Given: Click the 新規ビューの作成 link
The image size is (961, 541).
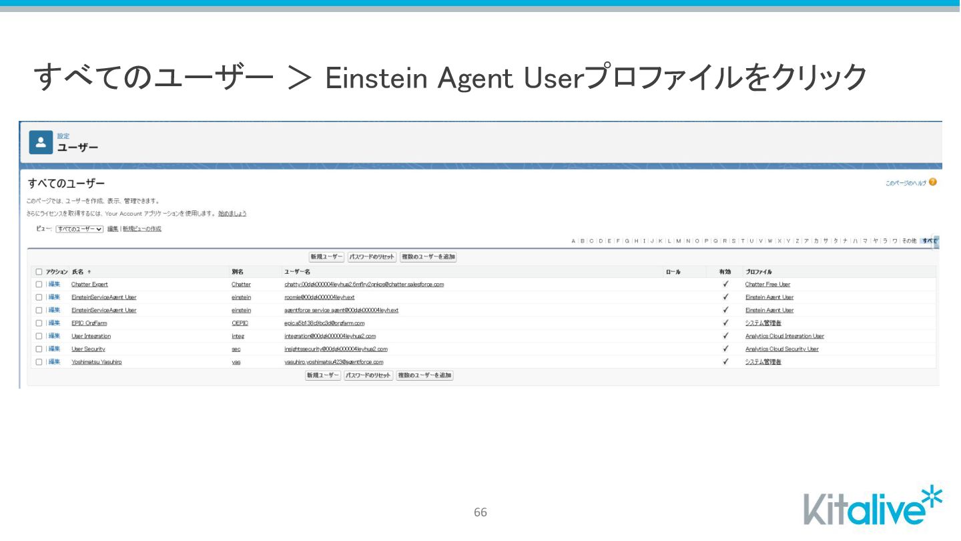Looking at the screenshot, I should [x=142, y=229].
